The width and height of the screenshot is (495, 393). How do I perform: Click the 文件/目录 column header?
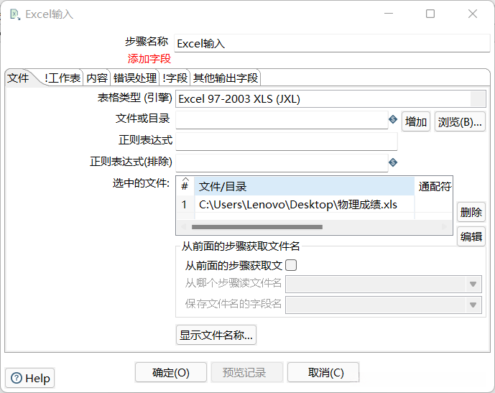click(304, 186)
